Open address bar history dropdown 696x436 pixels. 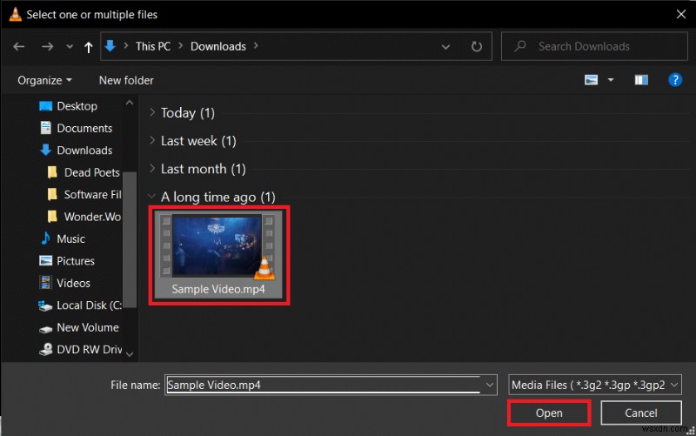[x=445, y=47]
